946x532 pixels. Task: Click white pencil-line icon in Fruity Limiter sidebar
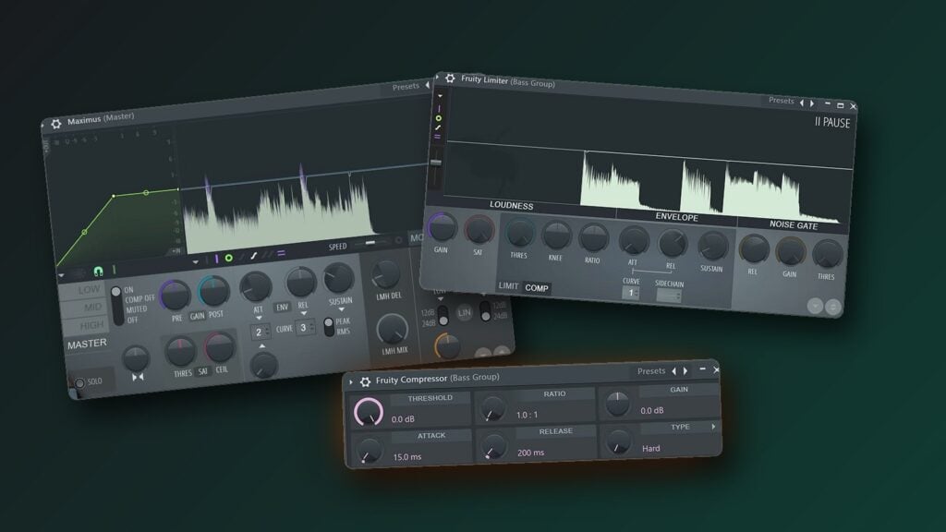(x=438, y=127)
